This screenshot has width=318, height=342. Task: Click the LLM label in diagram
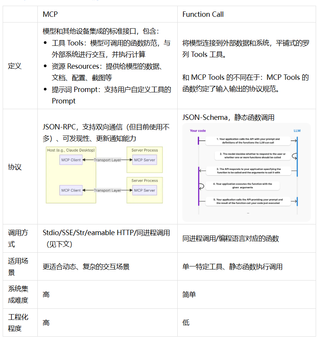[297, 131]
